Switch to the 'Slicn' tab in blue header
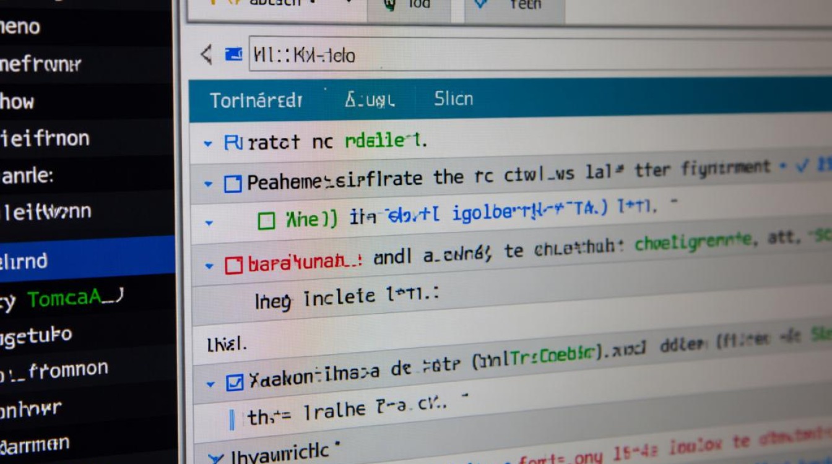832x464 pixels. point(453,99)
